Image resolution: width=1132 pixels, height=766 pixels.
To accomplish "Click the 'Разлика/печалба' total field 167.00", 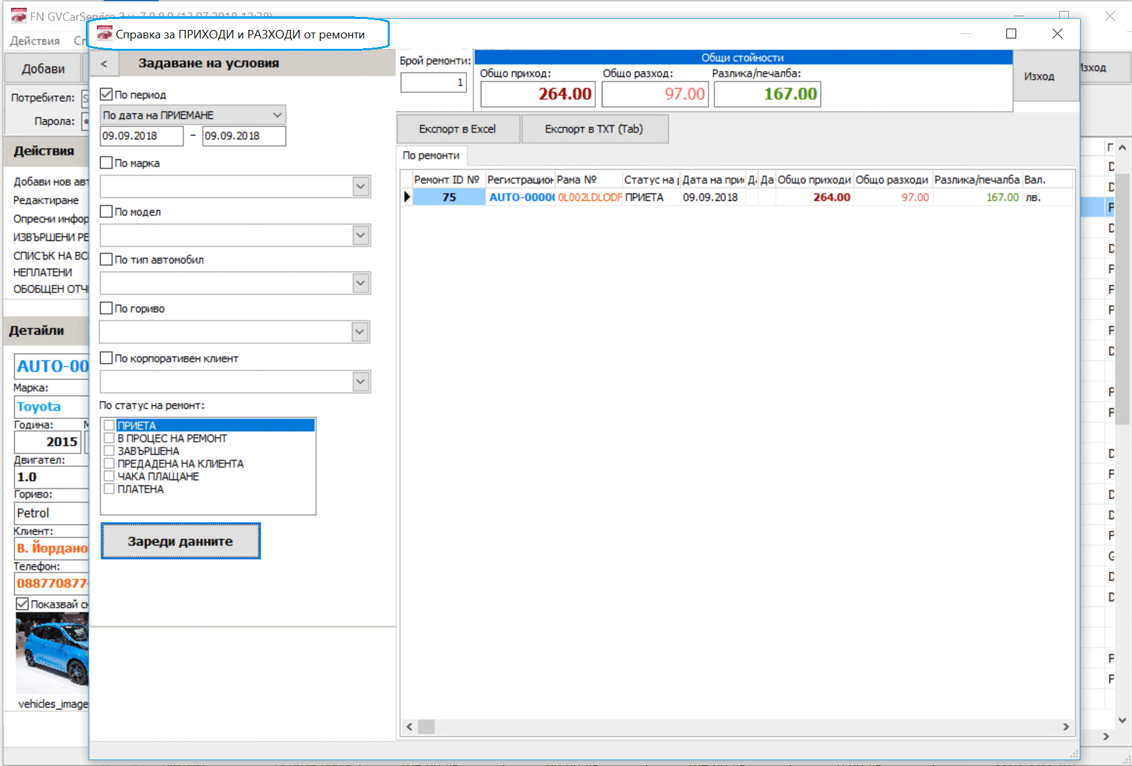I will (x=767, y=94).
